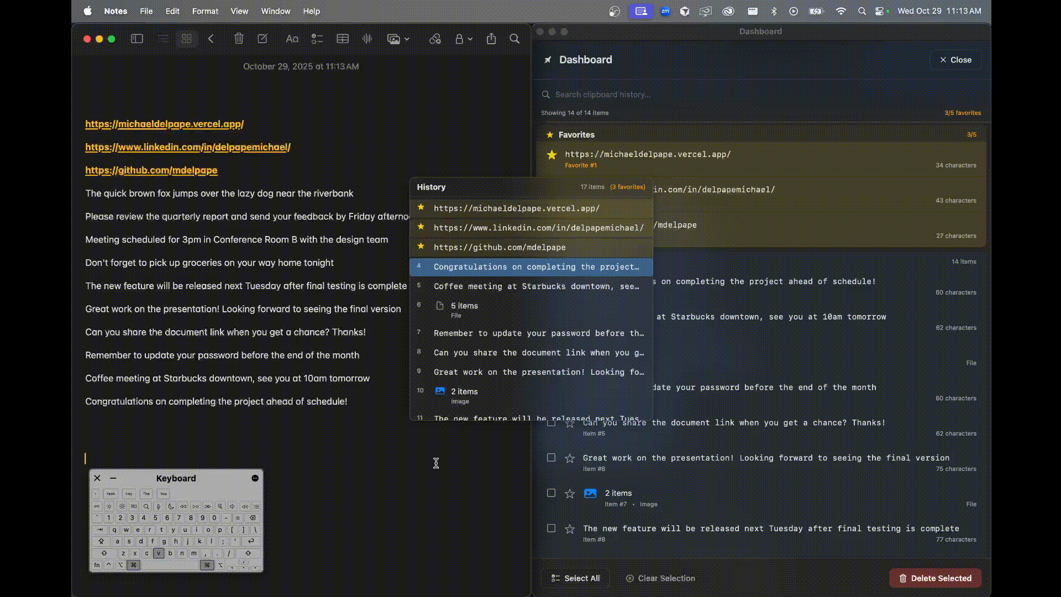Click the link collaboration icon
This screenshot has height=597, width=1061.
(x=435, y=39)
